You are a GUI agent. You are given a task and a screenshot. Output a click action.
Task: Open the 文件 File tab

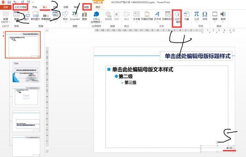[6, 7]
